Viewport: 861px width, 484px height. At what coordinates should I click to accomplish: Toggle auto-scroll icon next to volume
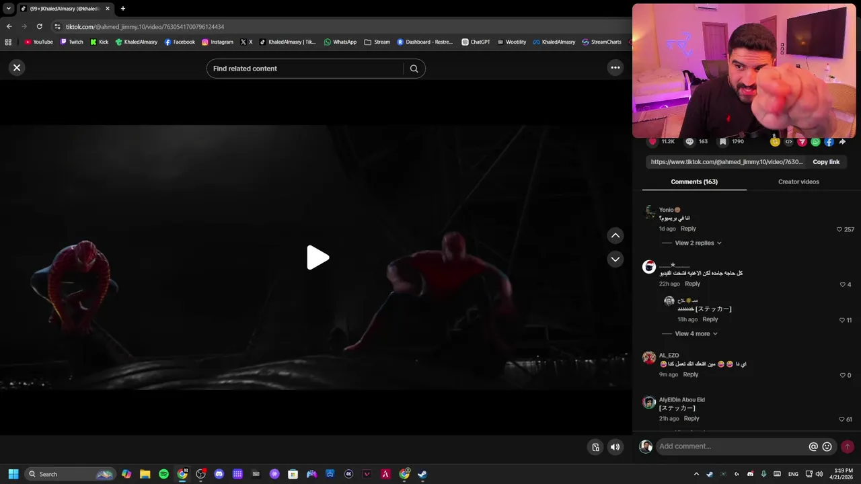595,447
